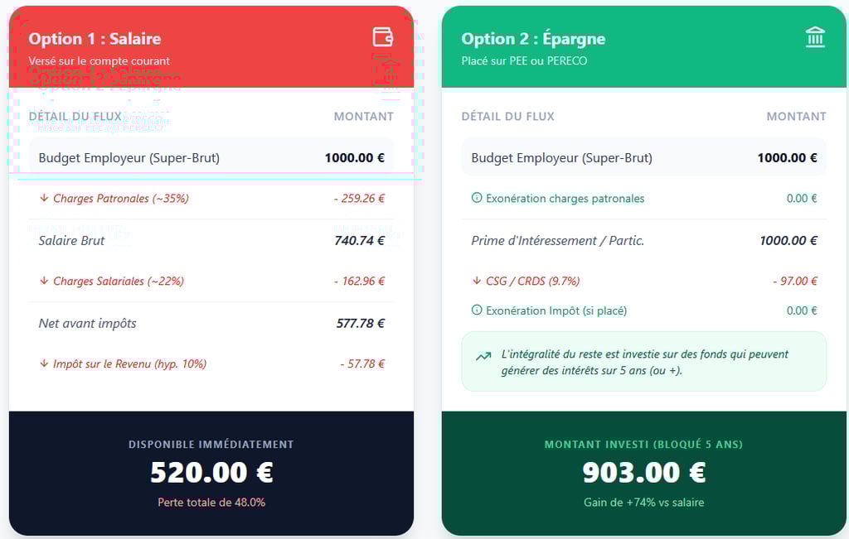The height and width of the screenshot is (539, 849).
Task: Click the down arrow beside Charges Patronales
Action: (44, 198)
